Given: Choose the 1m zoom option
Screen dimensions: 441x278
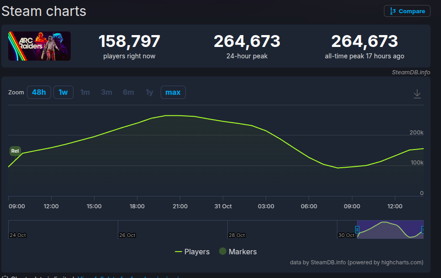Looking at the screenshot, I should [x=85, y=93].
